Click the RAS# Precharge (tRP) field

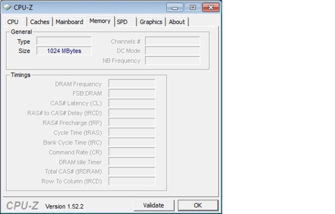tap(132, 123)
